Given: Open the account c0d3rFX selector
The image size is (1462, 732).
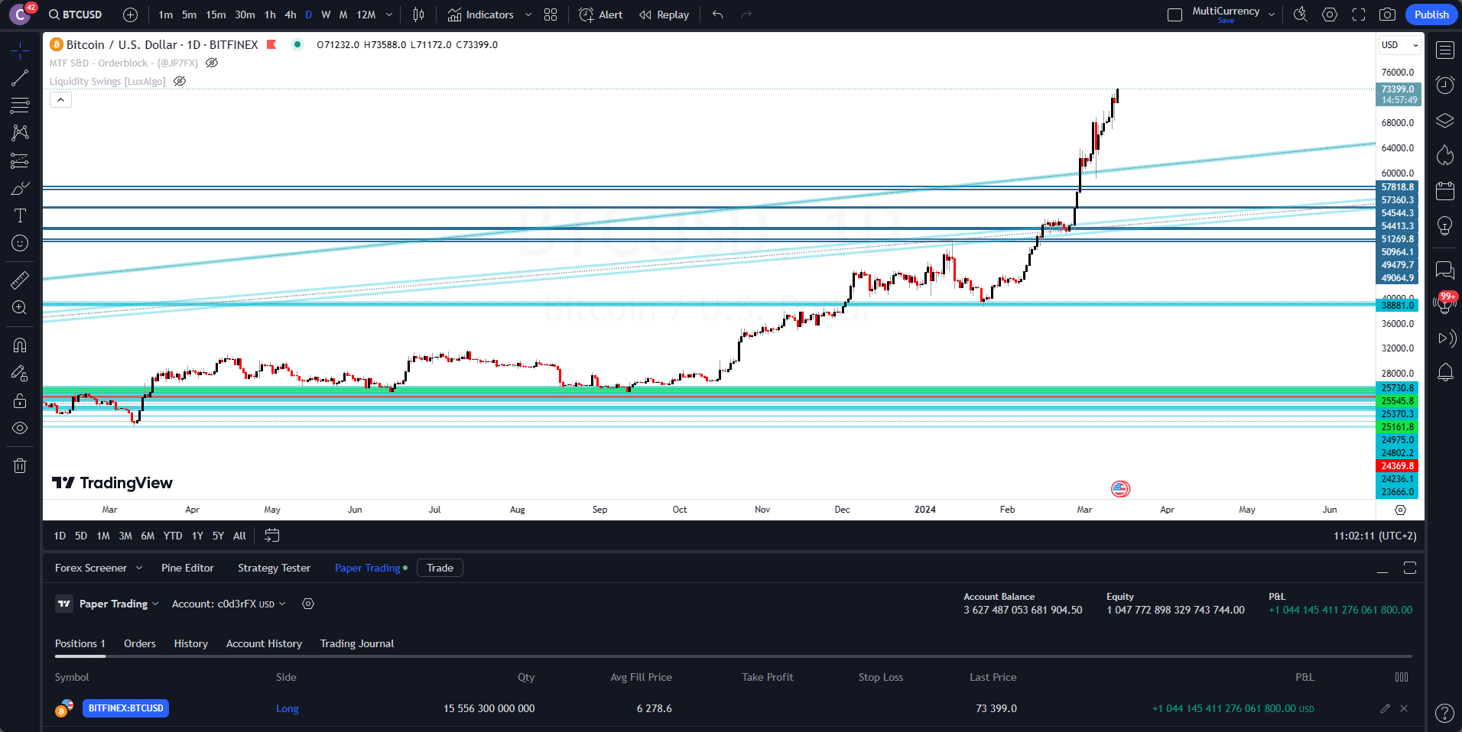Looking at the screenshot, I should click(x=229, y=604).
